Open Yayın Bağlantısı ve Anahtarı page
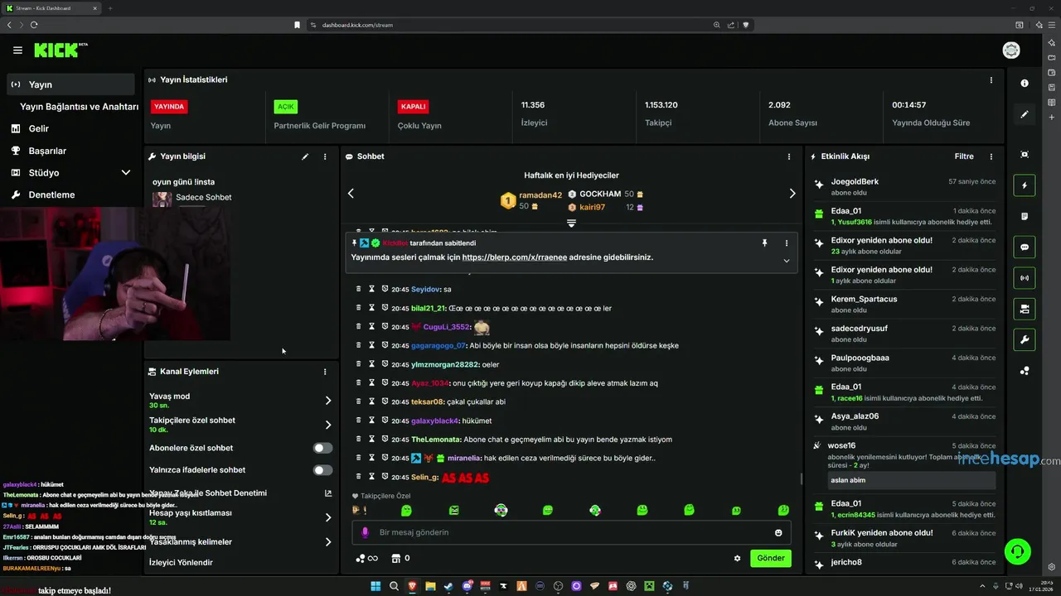Image resolution: width=1061 pixels, height=596 pixels. point(79,107)
